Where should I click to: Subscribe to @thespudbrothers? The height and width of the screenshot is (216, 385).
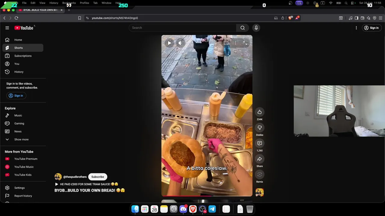[98, 177]
